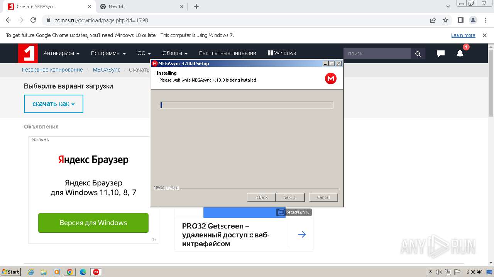Viewport: 494px width, 277px height.
Task: Open Chrome three-dot menu
Action: click(485, 20)
